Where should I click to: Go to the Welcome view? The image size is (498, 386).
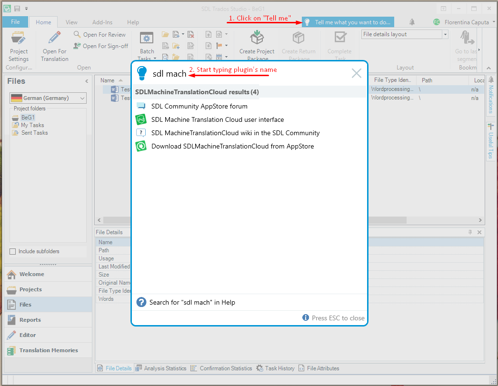pos(48,274)
